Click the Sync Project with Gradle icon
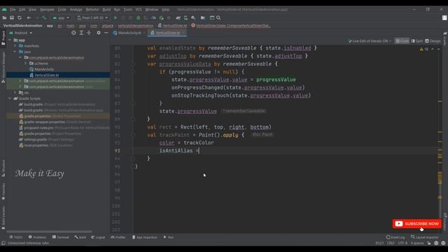The height and width of the screenshot is (252, 448). pyautogui.click(x=178, y=17)
